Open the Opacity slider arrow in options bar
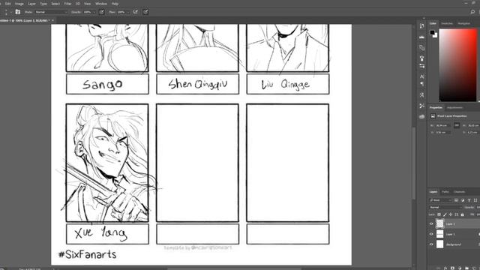The width and height of the screenshot is (480, 270). [x=94, y=12]
